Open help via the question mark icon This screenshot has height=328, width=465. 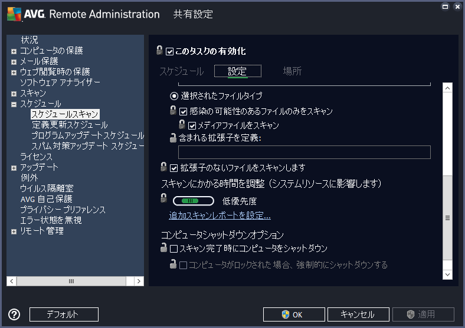click(14, 314)
